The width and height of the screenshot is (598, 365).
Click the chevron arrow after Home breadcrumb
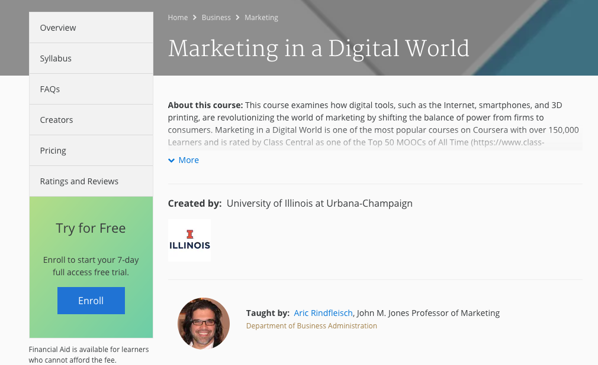pos(195,18)
